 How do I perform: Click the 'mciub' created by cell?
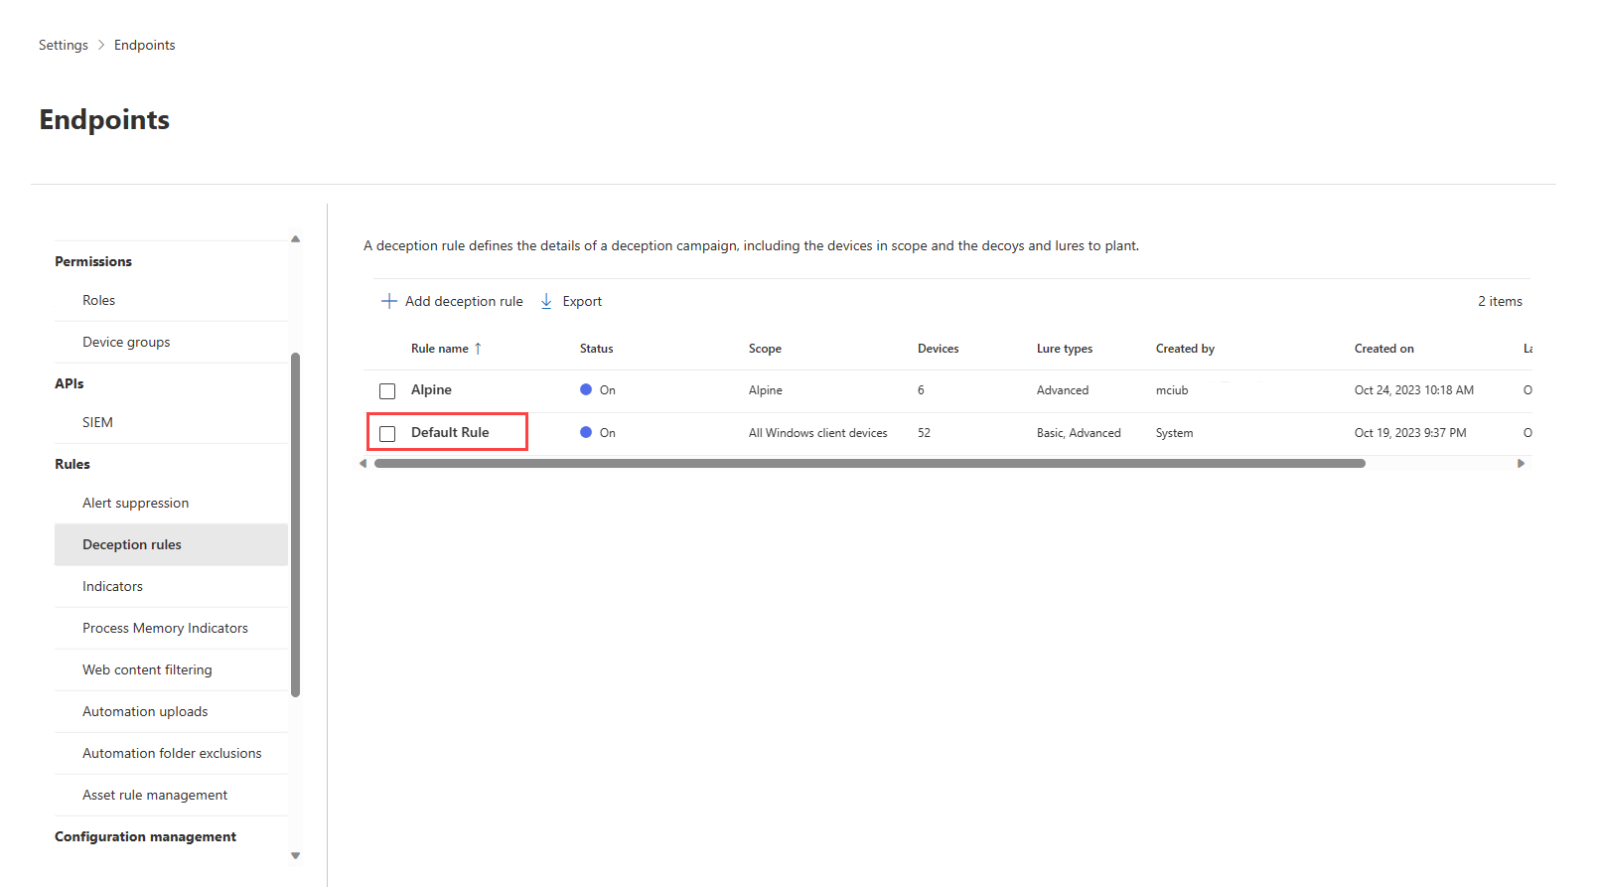[x=1172, y=390]
